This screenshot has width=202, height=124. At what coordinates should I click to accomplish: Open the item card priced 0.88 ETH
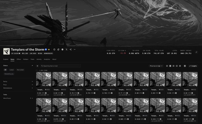pos(76,110)
